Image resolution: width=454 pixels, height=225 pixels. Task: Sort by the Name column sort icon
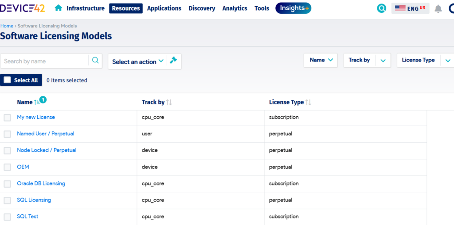[x=37, y=102]
